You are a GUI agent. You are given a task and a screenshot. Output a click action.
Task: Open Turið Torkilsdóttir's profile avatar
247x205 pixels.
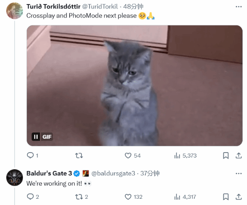(x=14, y=11)
